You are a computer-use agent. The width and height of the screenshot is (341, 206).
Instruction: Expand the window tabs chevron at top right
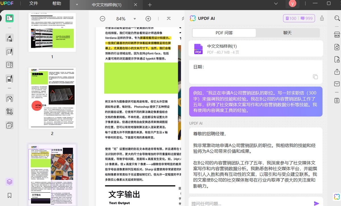coord(276,4)
